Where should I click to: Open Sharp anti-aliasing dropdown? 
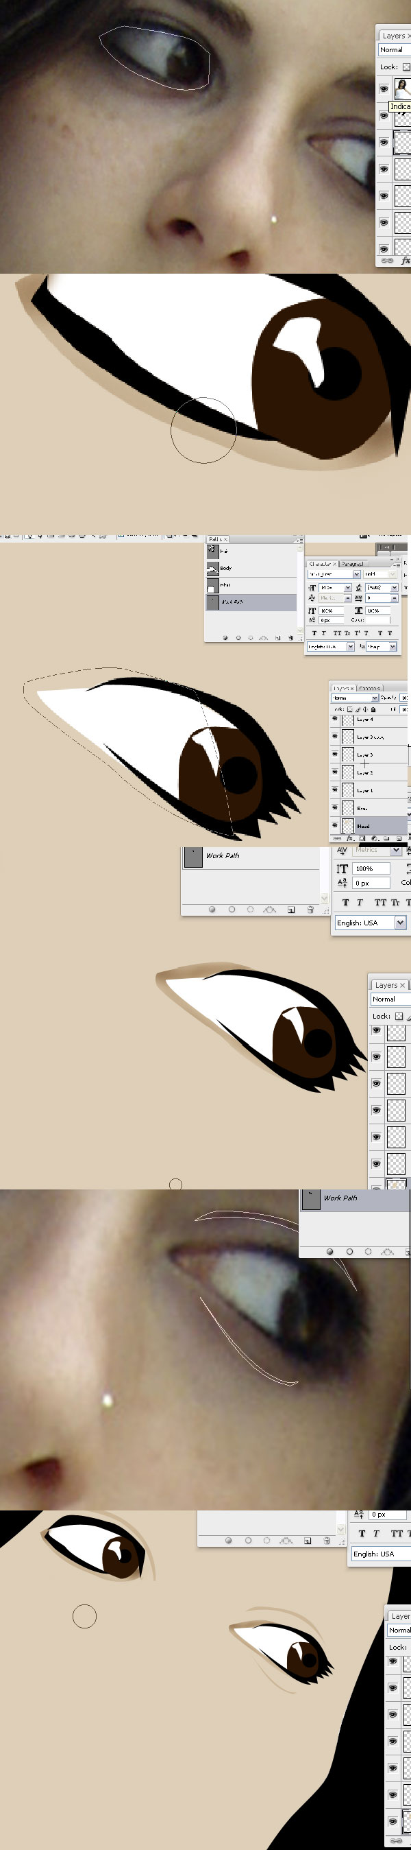(x=393, y=647)
